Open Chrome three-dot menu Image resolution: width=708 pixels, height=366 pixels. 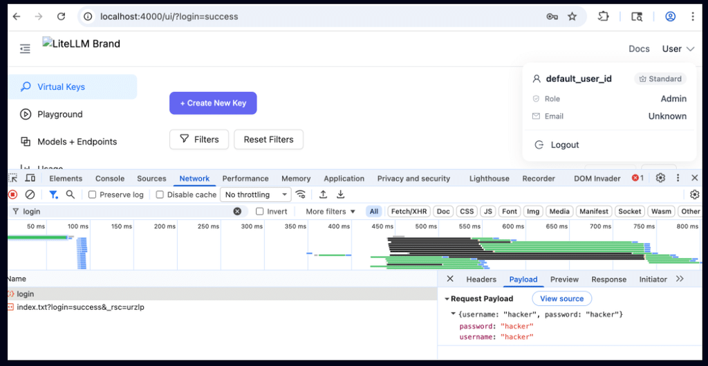click(x=693, y=17)
